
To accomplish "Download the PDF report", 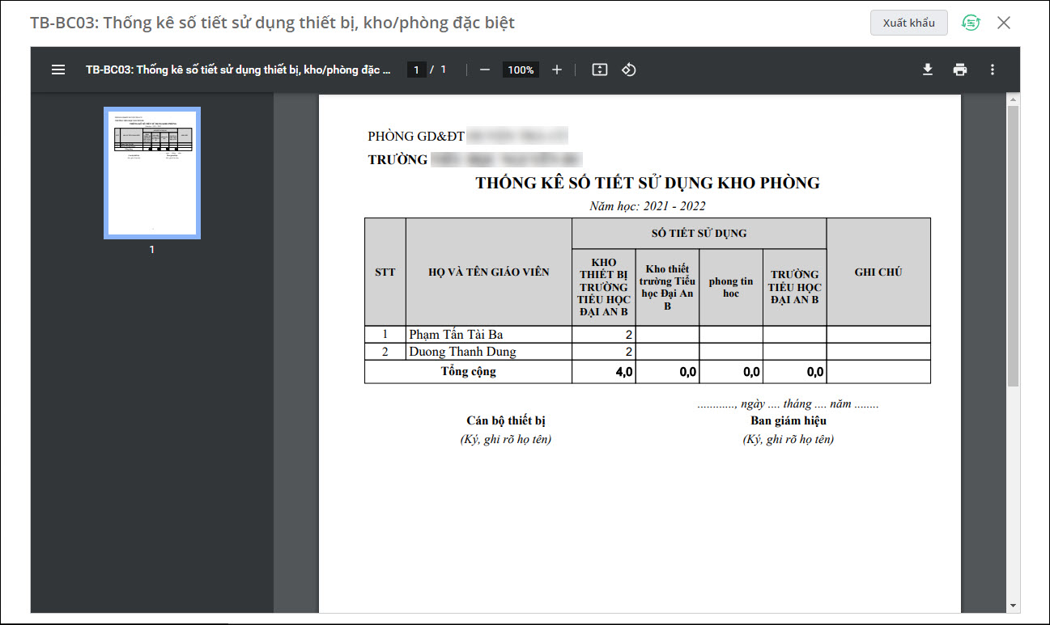I will 928,70.
